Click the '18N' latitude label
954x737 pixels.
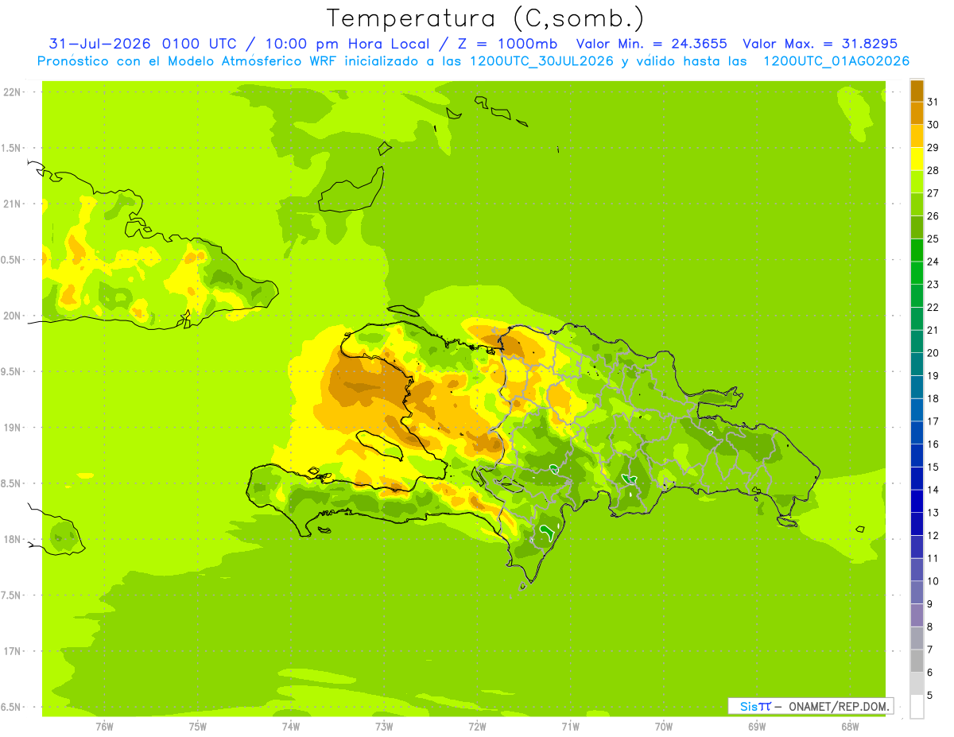point(12,540)
